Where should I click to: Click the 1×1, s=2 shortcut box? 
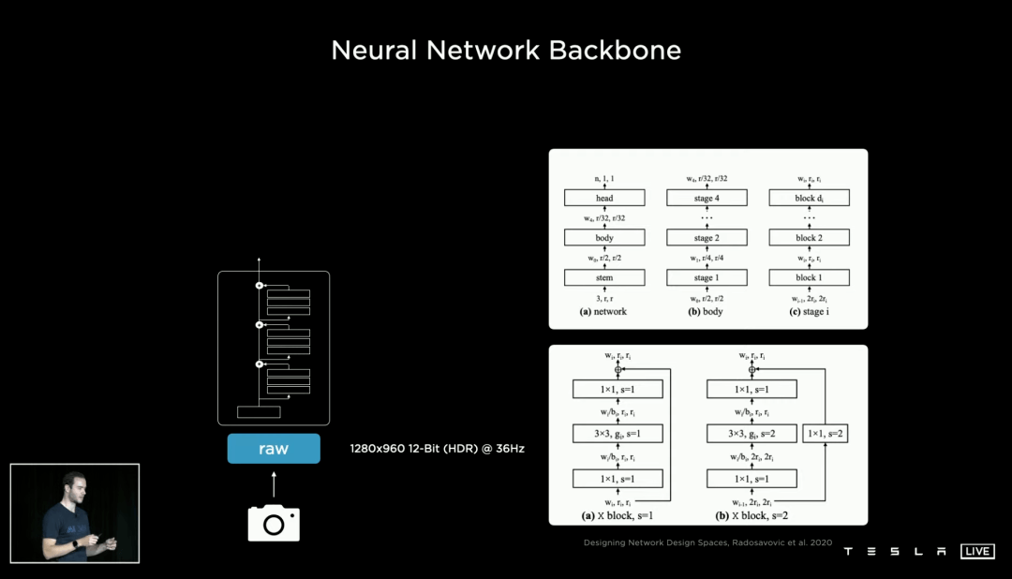[x=826, y=434]
